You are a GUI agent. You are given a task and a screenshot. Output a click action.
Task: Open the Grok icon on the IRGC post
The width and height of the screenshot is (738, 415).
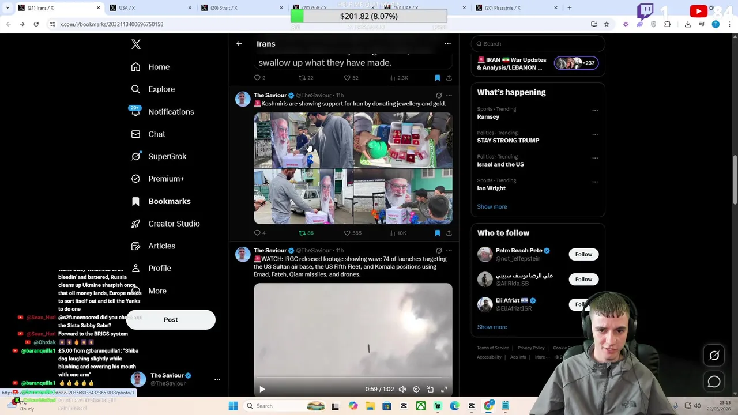click(439, 251)
